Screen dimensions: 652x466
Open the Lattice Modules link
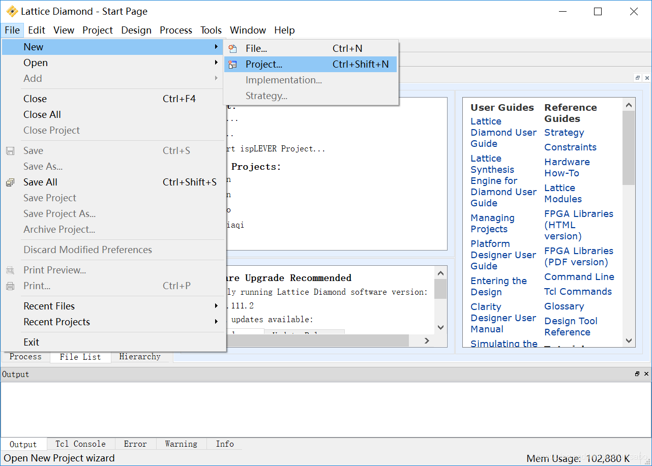(563, 194)
